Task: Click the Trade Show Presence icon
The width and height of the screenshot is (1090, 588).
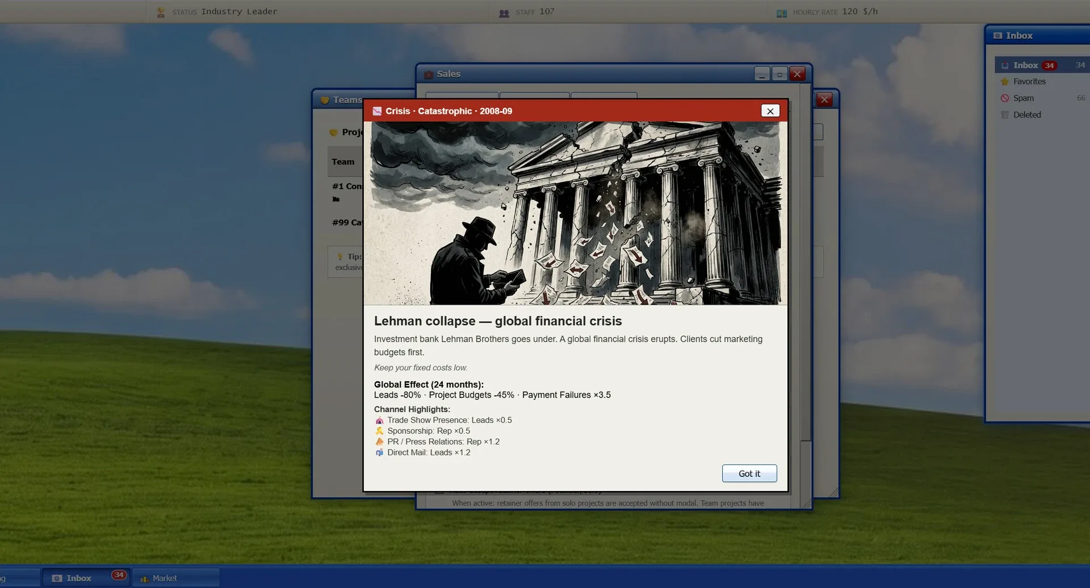Action: point(379,420)
